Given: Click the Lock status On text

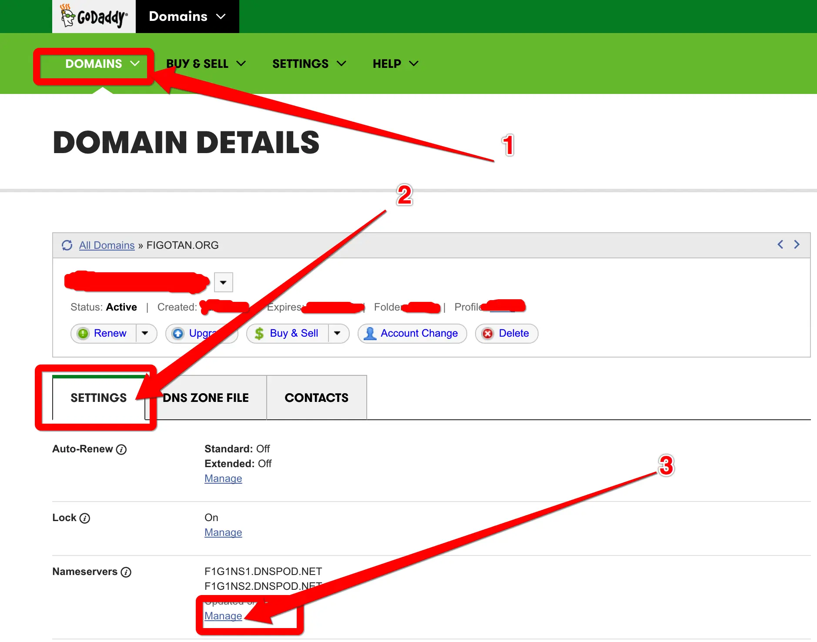Looking at the screenshot, I should click(211, 518).
